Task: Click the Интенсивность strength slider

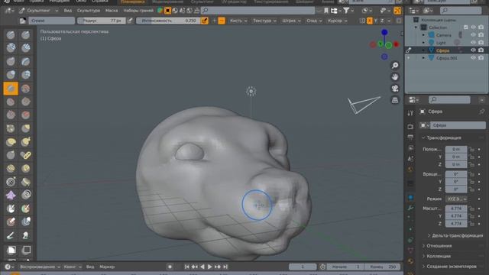Action: (x=168, y=21)
